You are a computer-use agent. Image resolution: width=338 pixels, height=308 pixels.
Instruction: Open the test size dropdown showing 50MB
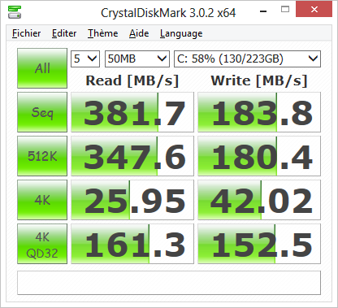tap(137, 59)
